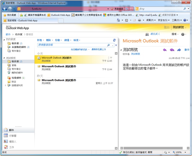Click the Reply arrow icon
The image size is (192, 156).
pyautogui.click(x=165, y=50)
